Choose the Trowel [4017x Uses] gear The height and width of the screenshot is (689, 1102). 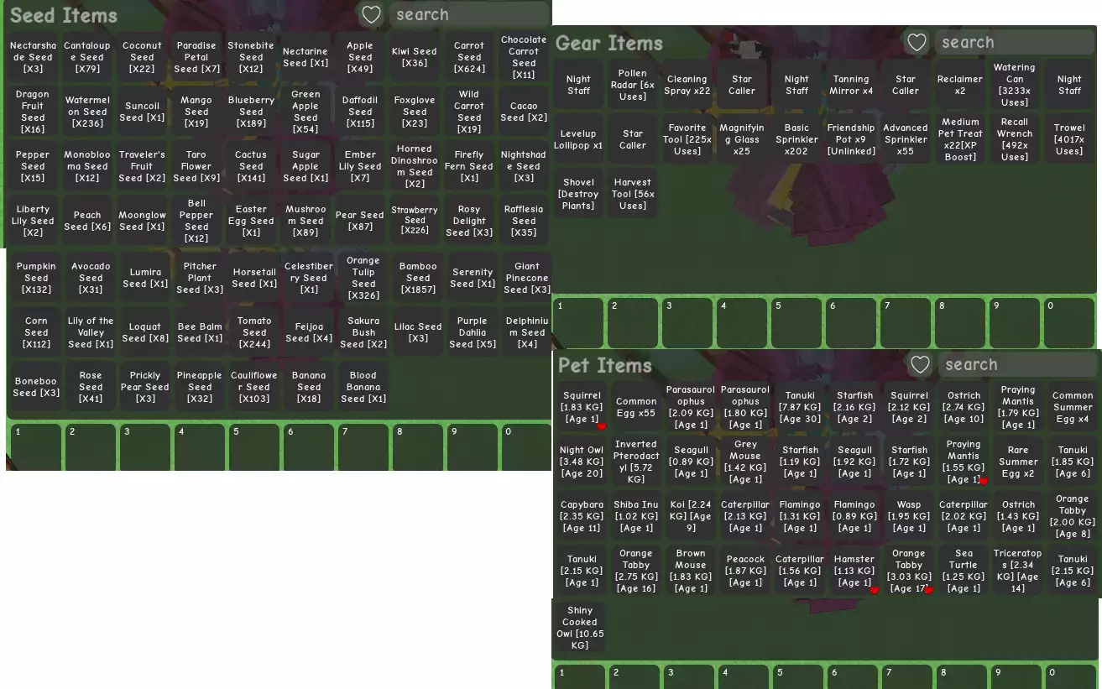tap(1069, 139)
